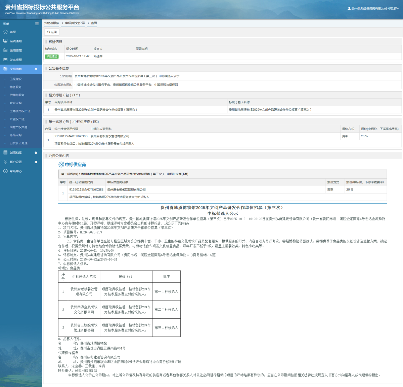Click the user profile icon in header
Viewport: 403px width, 387px height.
(x=349, y=8)
